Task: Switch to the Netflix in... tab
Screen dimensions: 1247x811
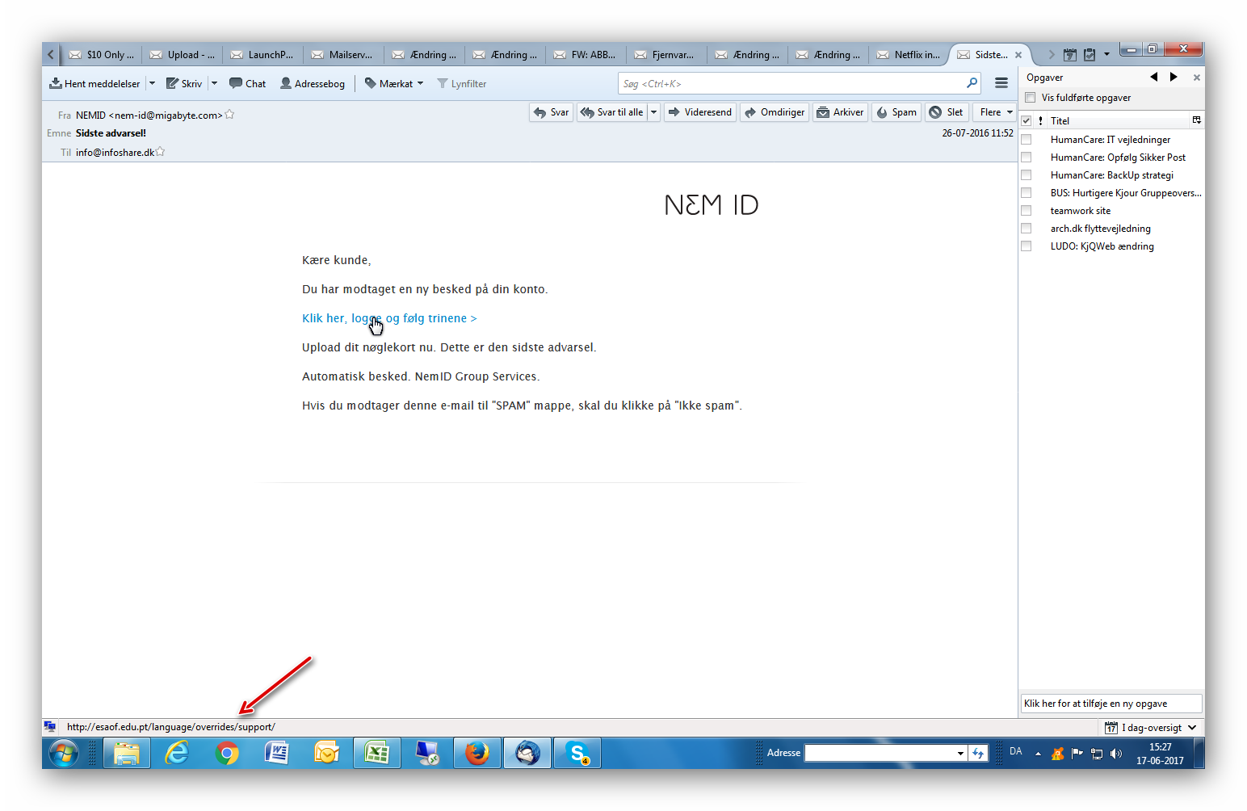Action: pos(909,55)
